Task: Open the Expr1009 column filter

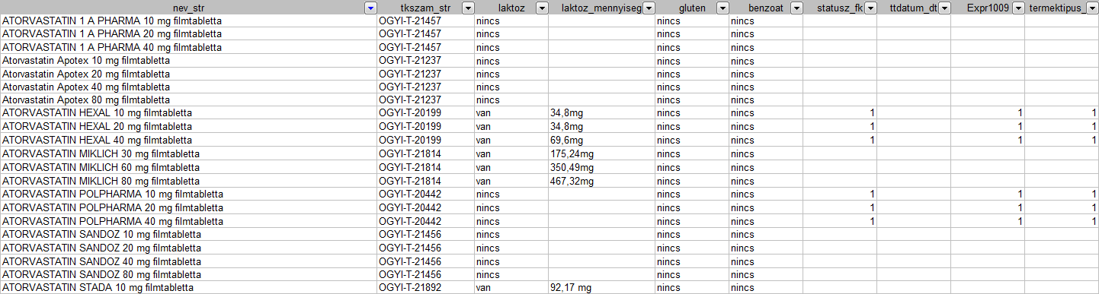Action: [x=1018, y=8]
